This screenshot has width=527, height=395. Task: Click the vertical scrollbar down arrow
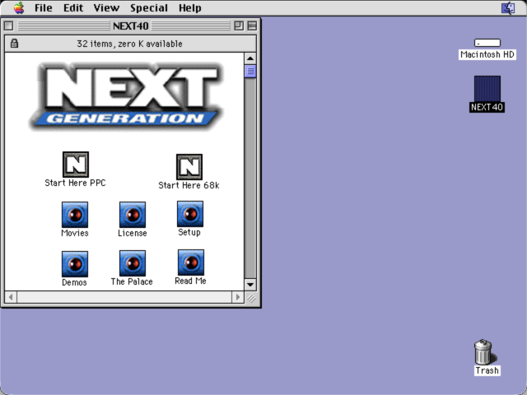[x=250, y=285]
